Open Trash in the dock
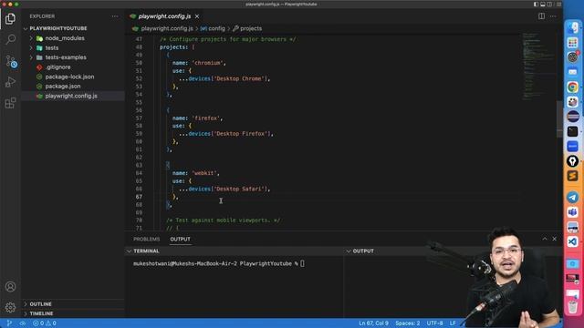Image resolution: width=584 pixels, height=328 pixels. (x=573, y=307)
